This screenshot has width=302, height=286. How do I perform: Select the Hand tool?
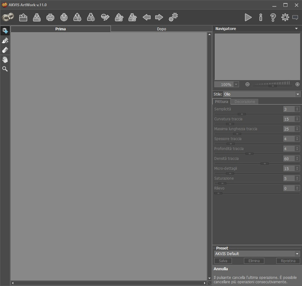[5, 60]
